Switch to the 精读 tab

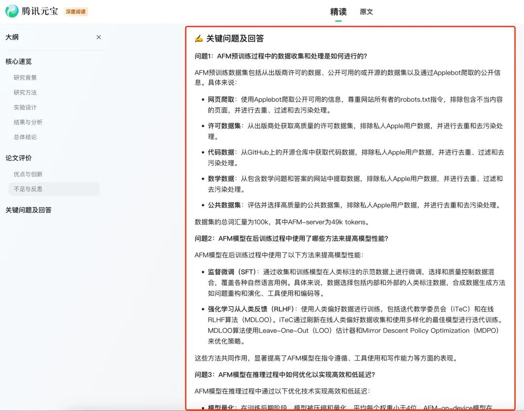(x=338, y=12)
